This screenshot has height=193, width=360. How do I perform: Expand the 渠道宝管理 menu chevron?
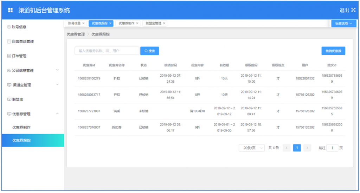(57, 84)
